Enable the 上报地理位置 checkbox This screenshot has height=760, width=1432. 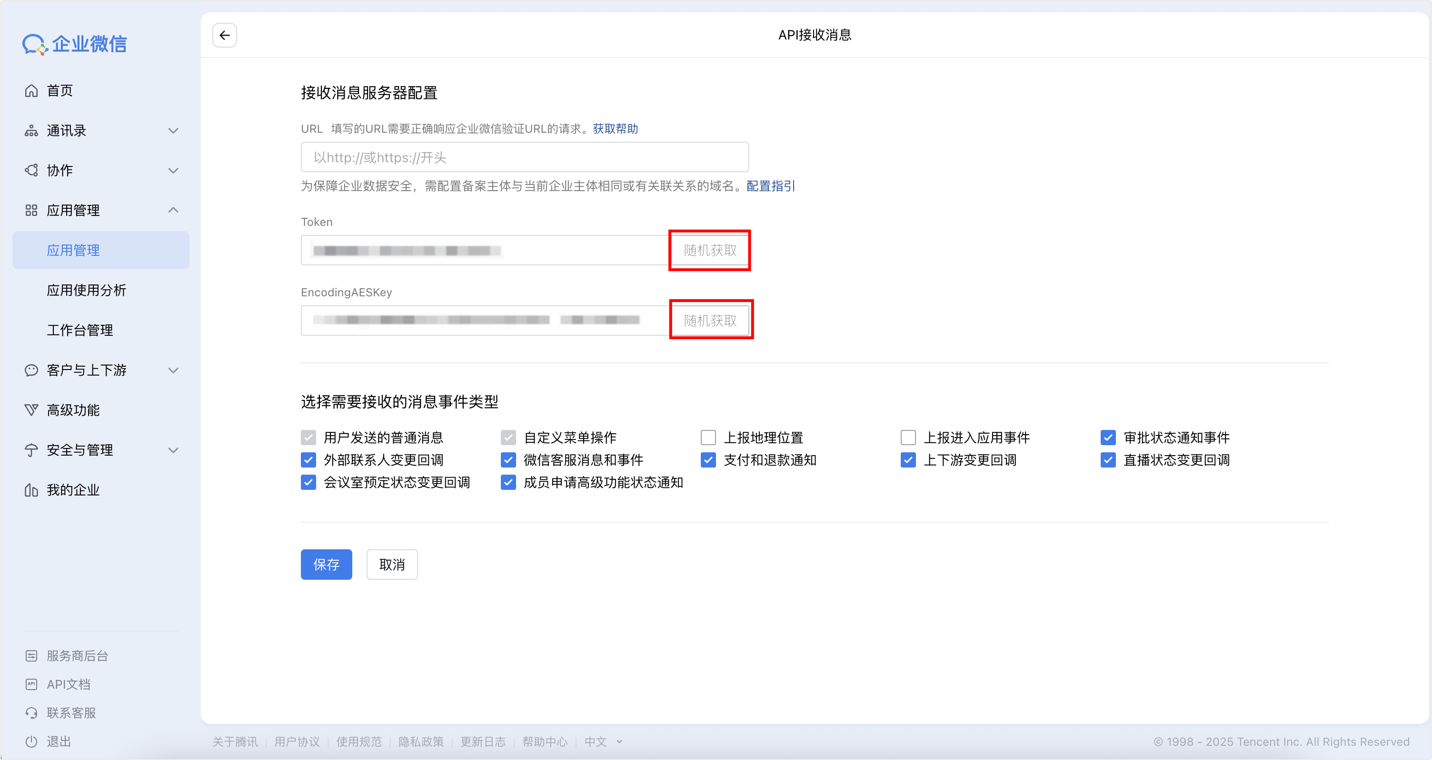point(708,438)
